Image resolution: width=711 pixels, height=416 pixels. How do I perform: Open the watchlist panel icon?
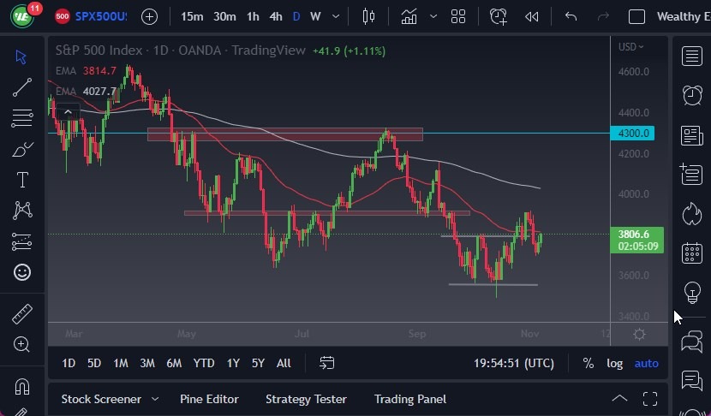click(692, 56)
